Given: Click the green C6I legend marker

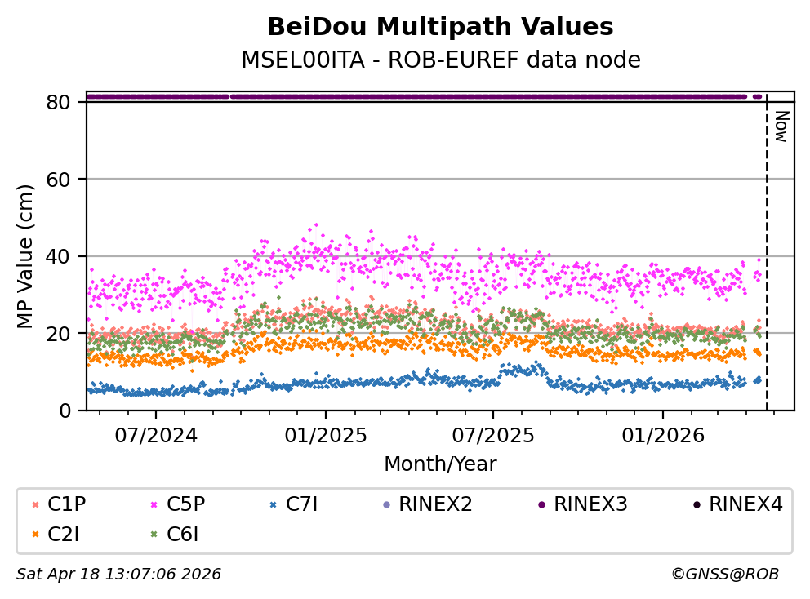Looking at the screenshot, I should [154, 535].
